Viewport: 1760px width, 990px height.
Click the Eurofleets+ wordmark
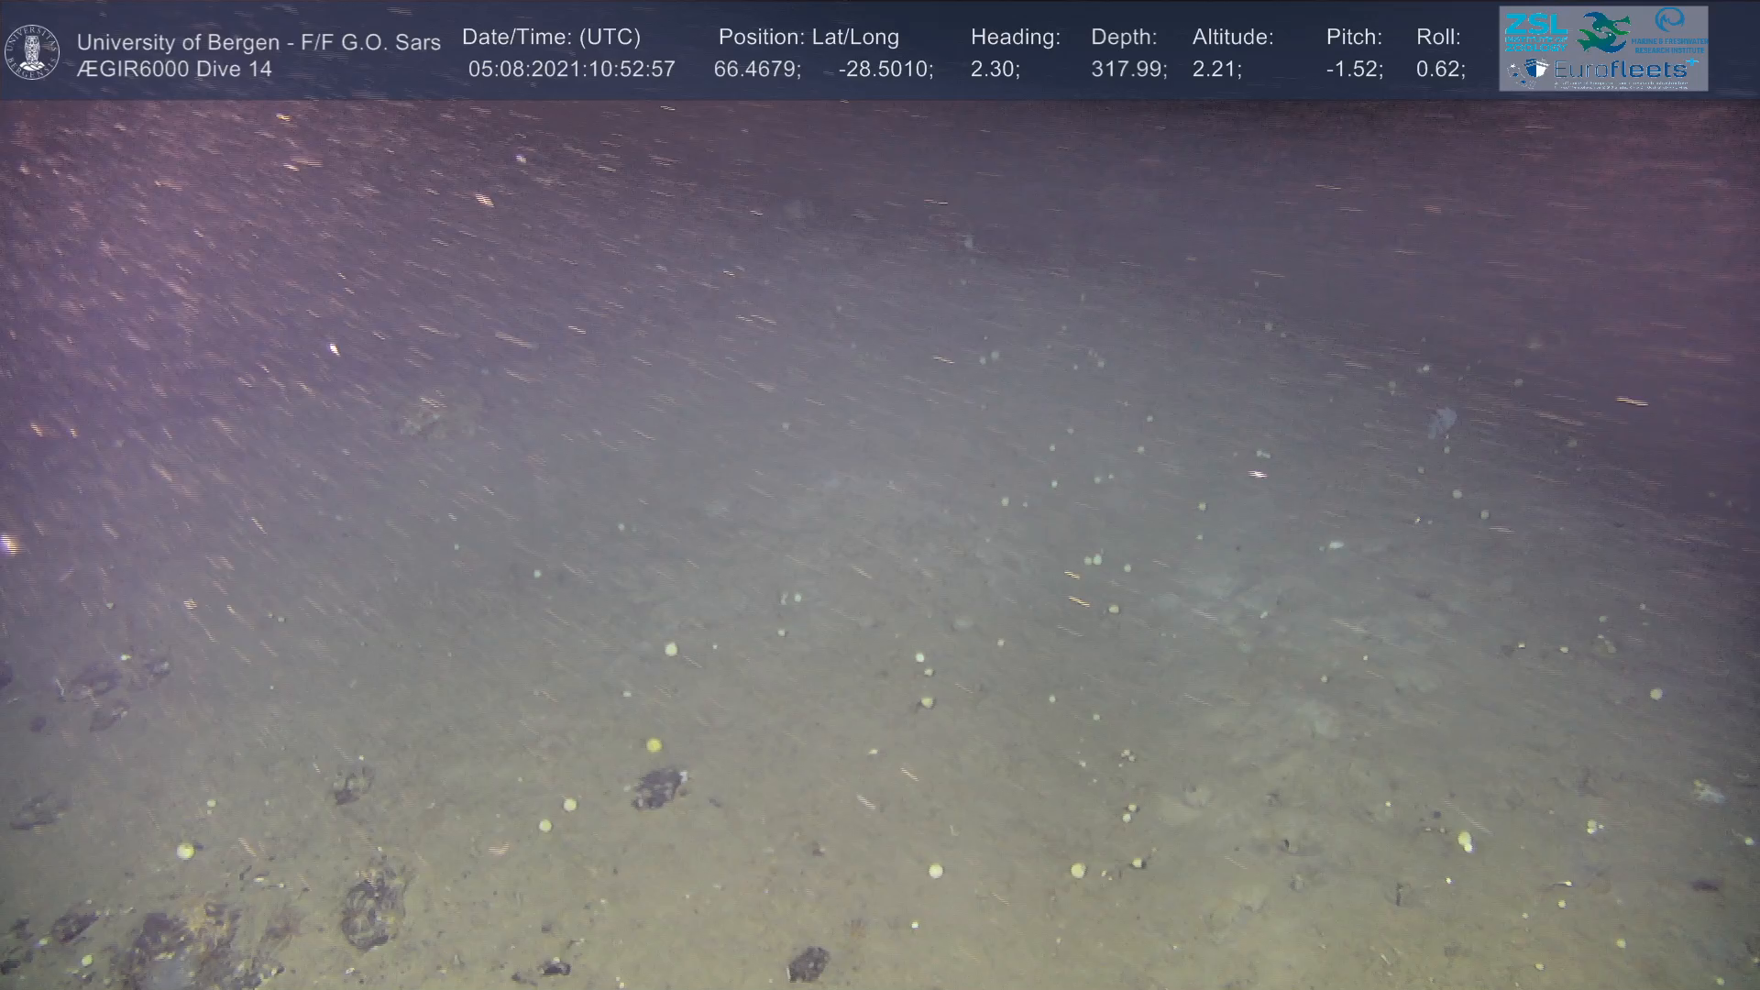(1624, 69)
